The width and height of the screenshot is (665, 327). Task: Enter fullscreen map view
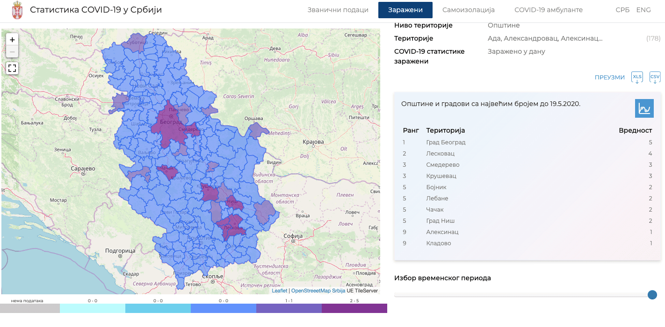(x=12, y=68)
